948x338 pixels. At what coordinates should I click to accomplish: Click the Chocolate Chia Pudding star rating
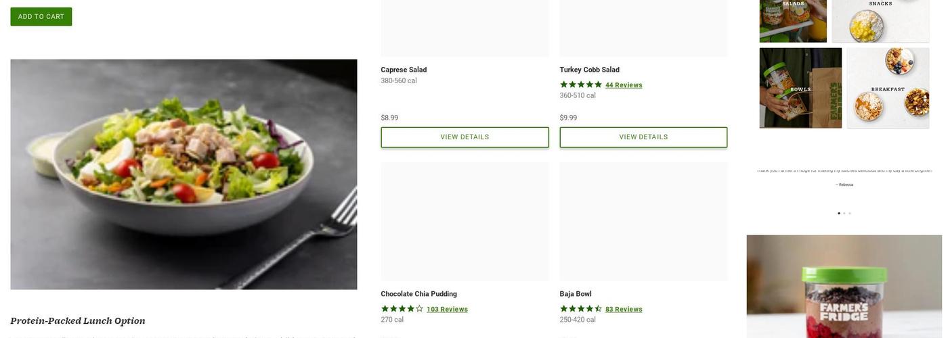pos(402,309)
